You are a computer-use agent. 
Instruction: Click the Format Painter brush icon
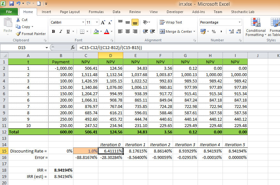18,34
